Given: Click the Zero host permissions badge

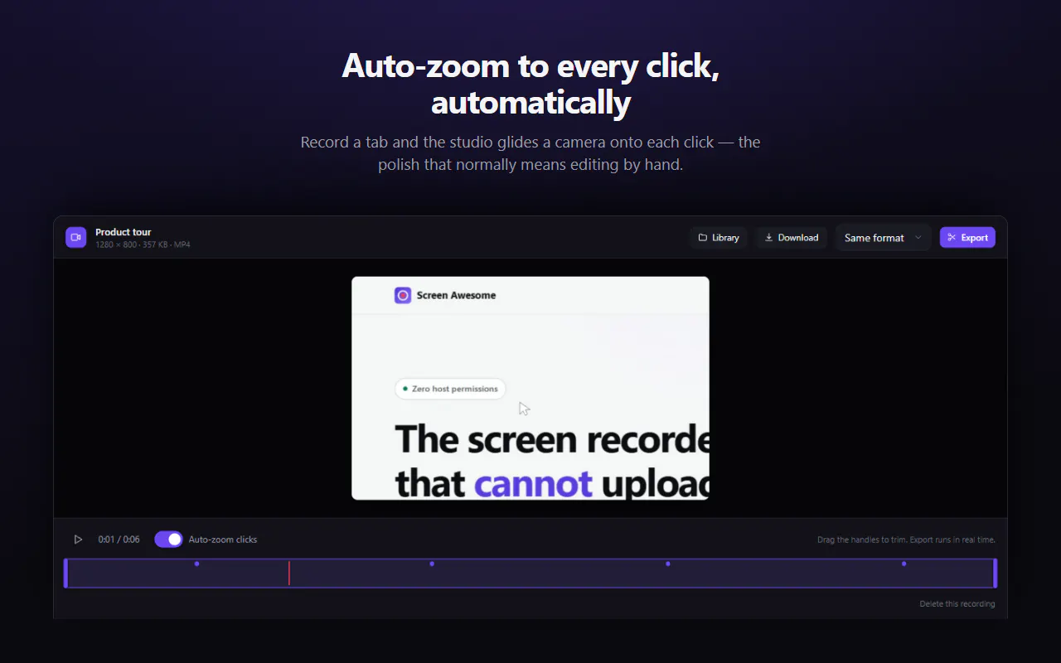Looking at the screenshot, I should click(x=450, y=389).
